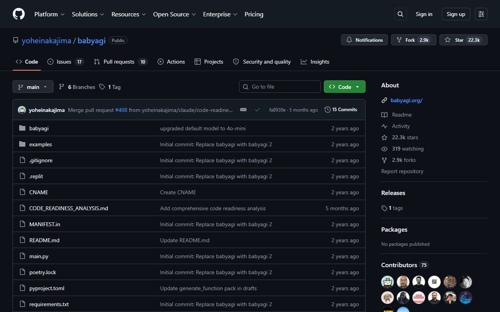The image size is (500, 312).
Task: Open the Insights tab
Action: [315, 62]
